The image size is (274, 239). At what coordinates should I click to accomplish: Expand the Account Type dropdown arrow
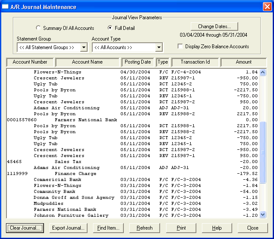[159, 47]
